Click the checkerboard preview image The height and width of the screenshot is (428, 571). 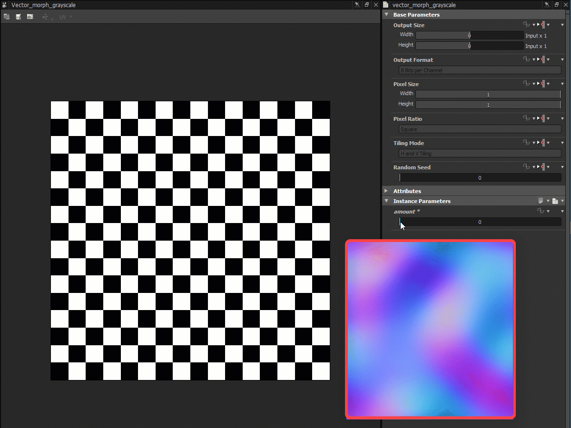[x=190, y=241]
